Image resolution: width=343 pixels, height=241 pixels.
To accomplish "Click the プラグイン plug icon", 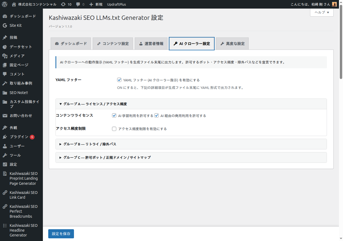I will pos(5,137).
